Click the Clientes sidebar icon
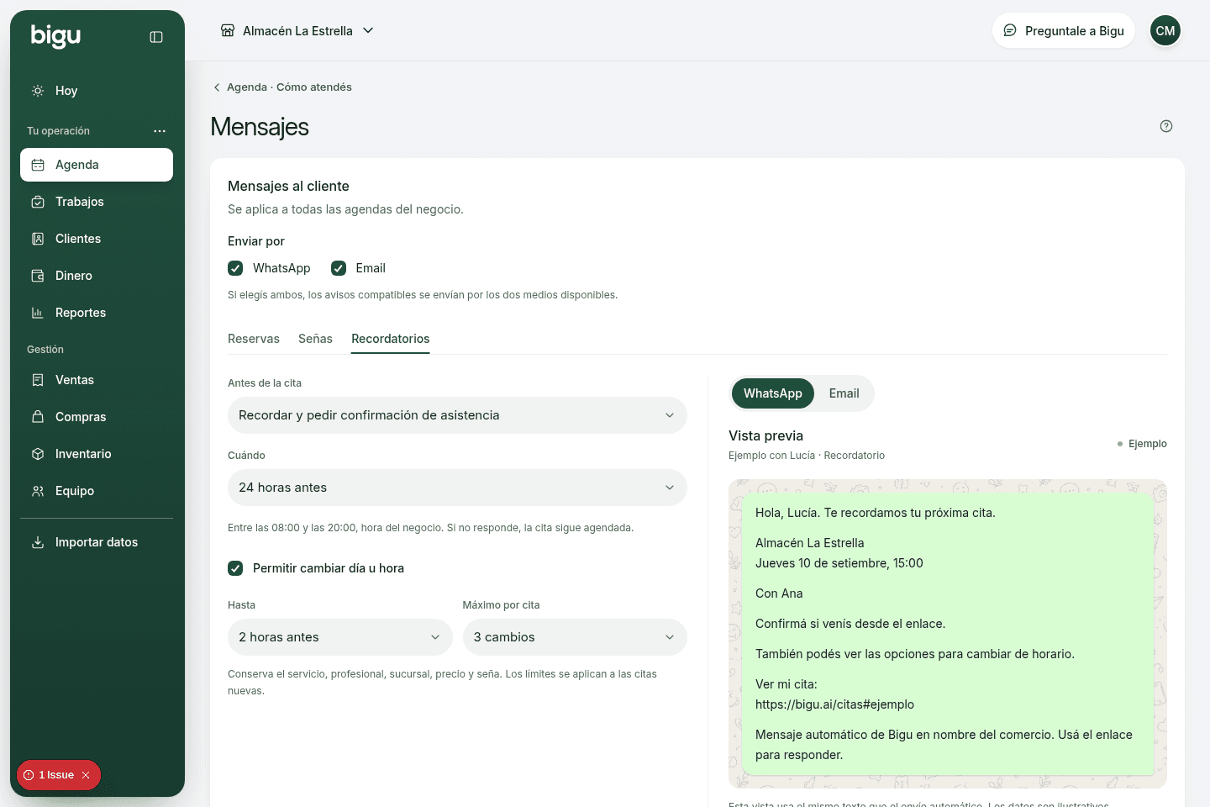 pos(38,239)
